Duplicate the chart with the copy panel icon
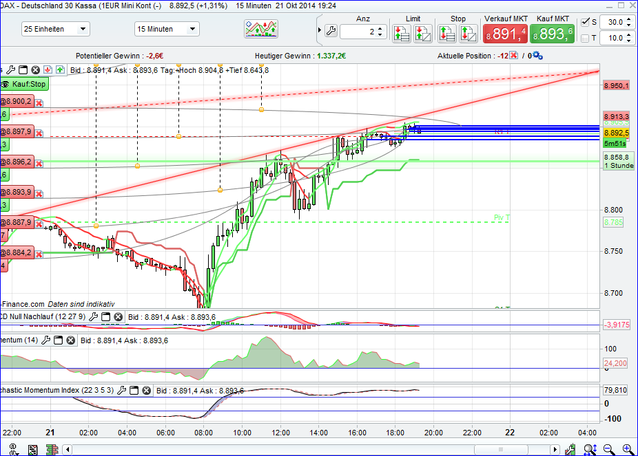638x456 pixels. coord(22,69)
